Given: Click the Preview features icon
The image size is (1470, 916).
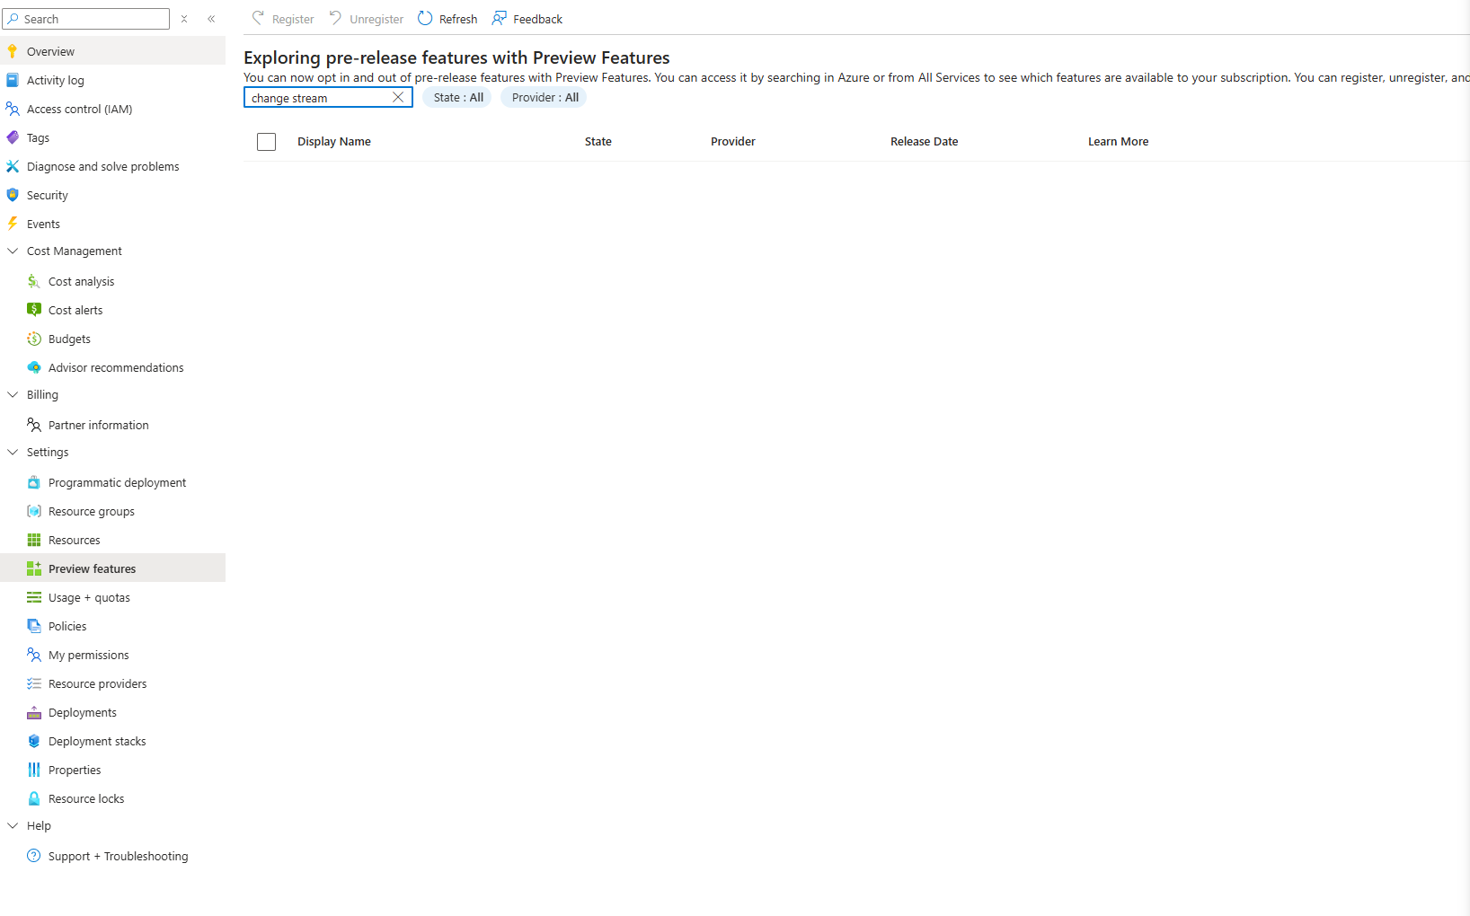Looking at the screenshot, I should 34,568.
